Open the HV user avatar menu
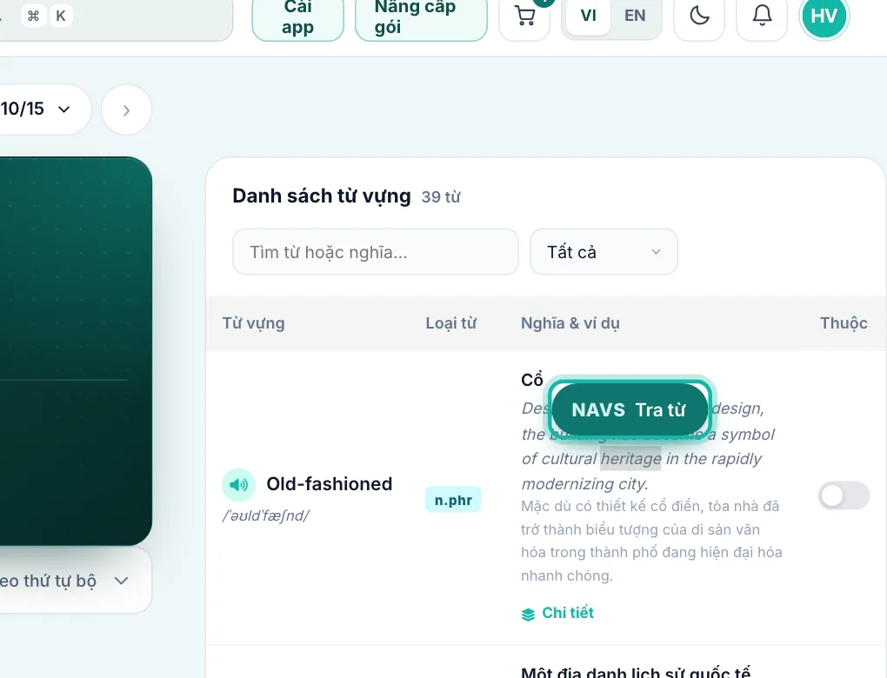Viewport: 887px width, 678px height. 824,16
